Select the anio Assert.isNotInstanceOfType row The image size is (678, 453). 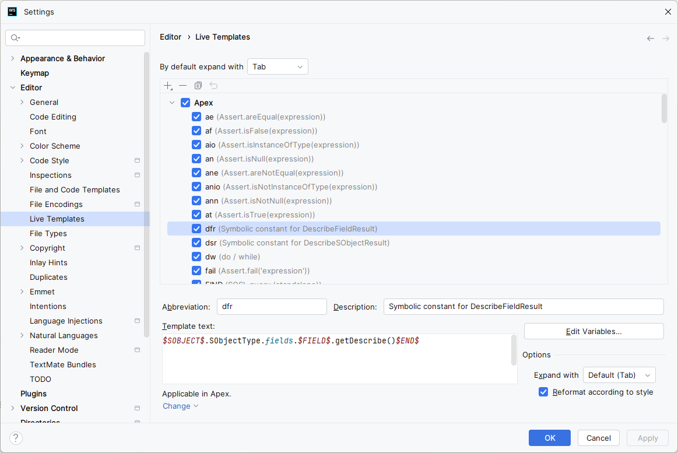(x=414, y=187)
